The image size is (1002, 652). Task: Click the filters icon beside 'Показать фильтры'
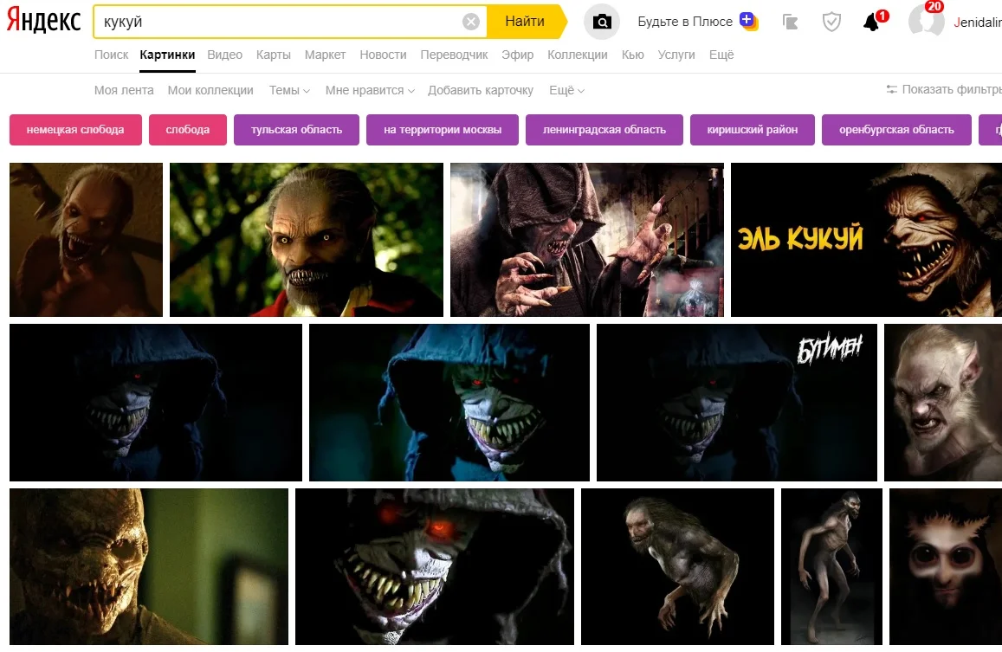coord(893,89)
